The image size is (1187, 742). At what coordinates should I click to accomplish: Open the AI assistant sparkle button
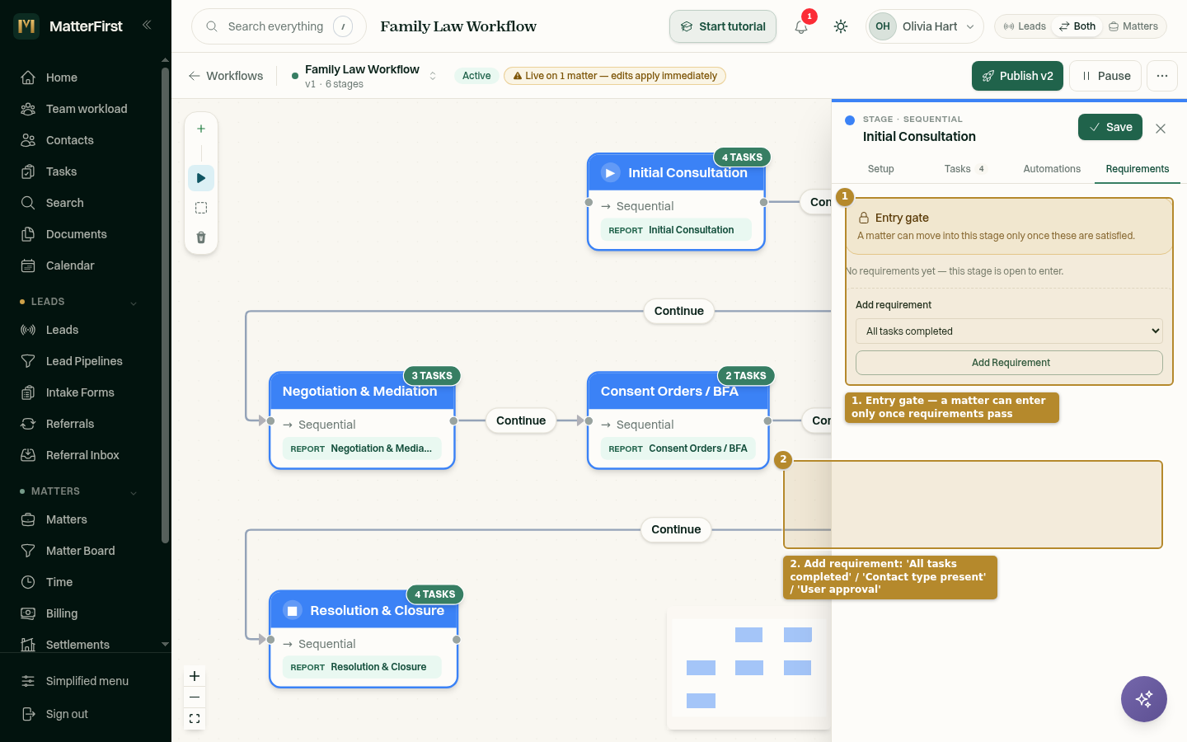click(1144, 699)
